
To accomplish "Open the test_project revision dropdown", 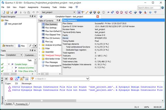I will click(74, 12).
